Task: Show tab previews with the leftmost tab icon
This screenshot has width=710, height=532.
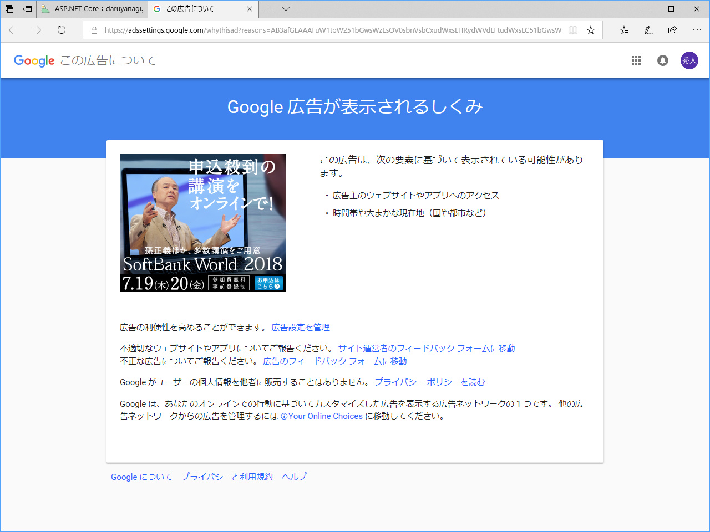Action: tap(8, 9)
